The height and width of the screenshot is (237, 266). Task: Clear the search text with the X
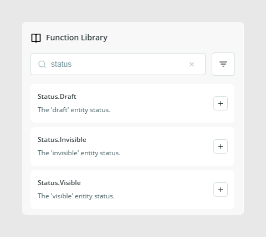pyautogui.click(x=192, y=64)
